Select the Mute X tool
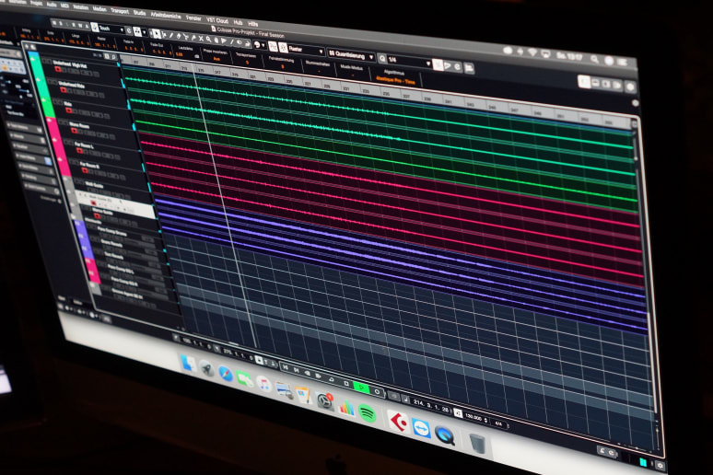Viewport: 713px width, 475px height. 201,39
